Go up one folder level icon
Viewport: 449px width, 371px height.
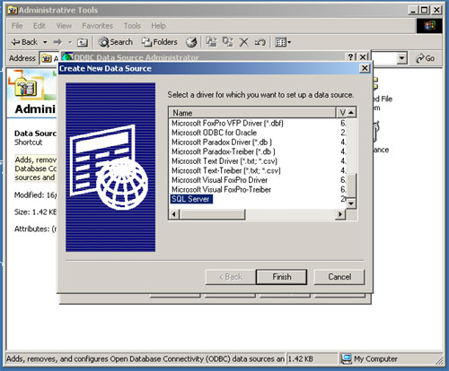click(83, 42)
